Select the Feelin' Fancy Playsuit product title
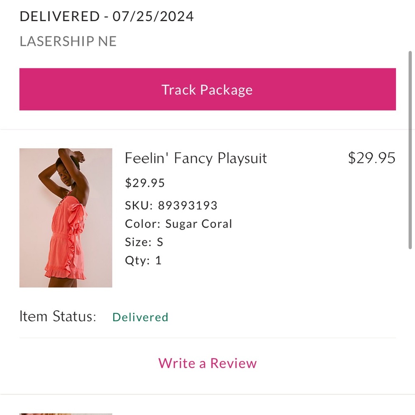Image resolution: width=415 pixels, height=415 pixels. coord(196,158)
